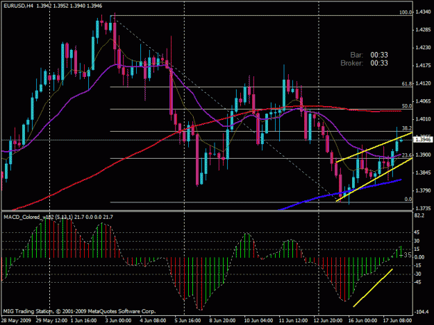The width and height of the screenshot is (434, 325).
Task: Click the Fibonacci 100.0 level label
Action: tap(406, 12)
